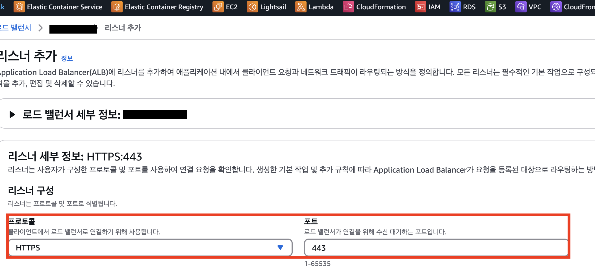This screenshot has width=595, height=273.
Task: Open the Lightsail bookmark label
Action: (x=273, y=7)
